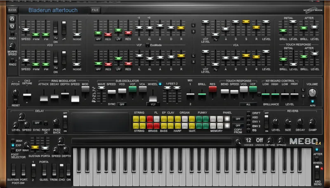
Task: Click the VOLUME knob
Action: click(x=312, y=92)
